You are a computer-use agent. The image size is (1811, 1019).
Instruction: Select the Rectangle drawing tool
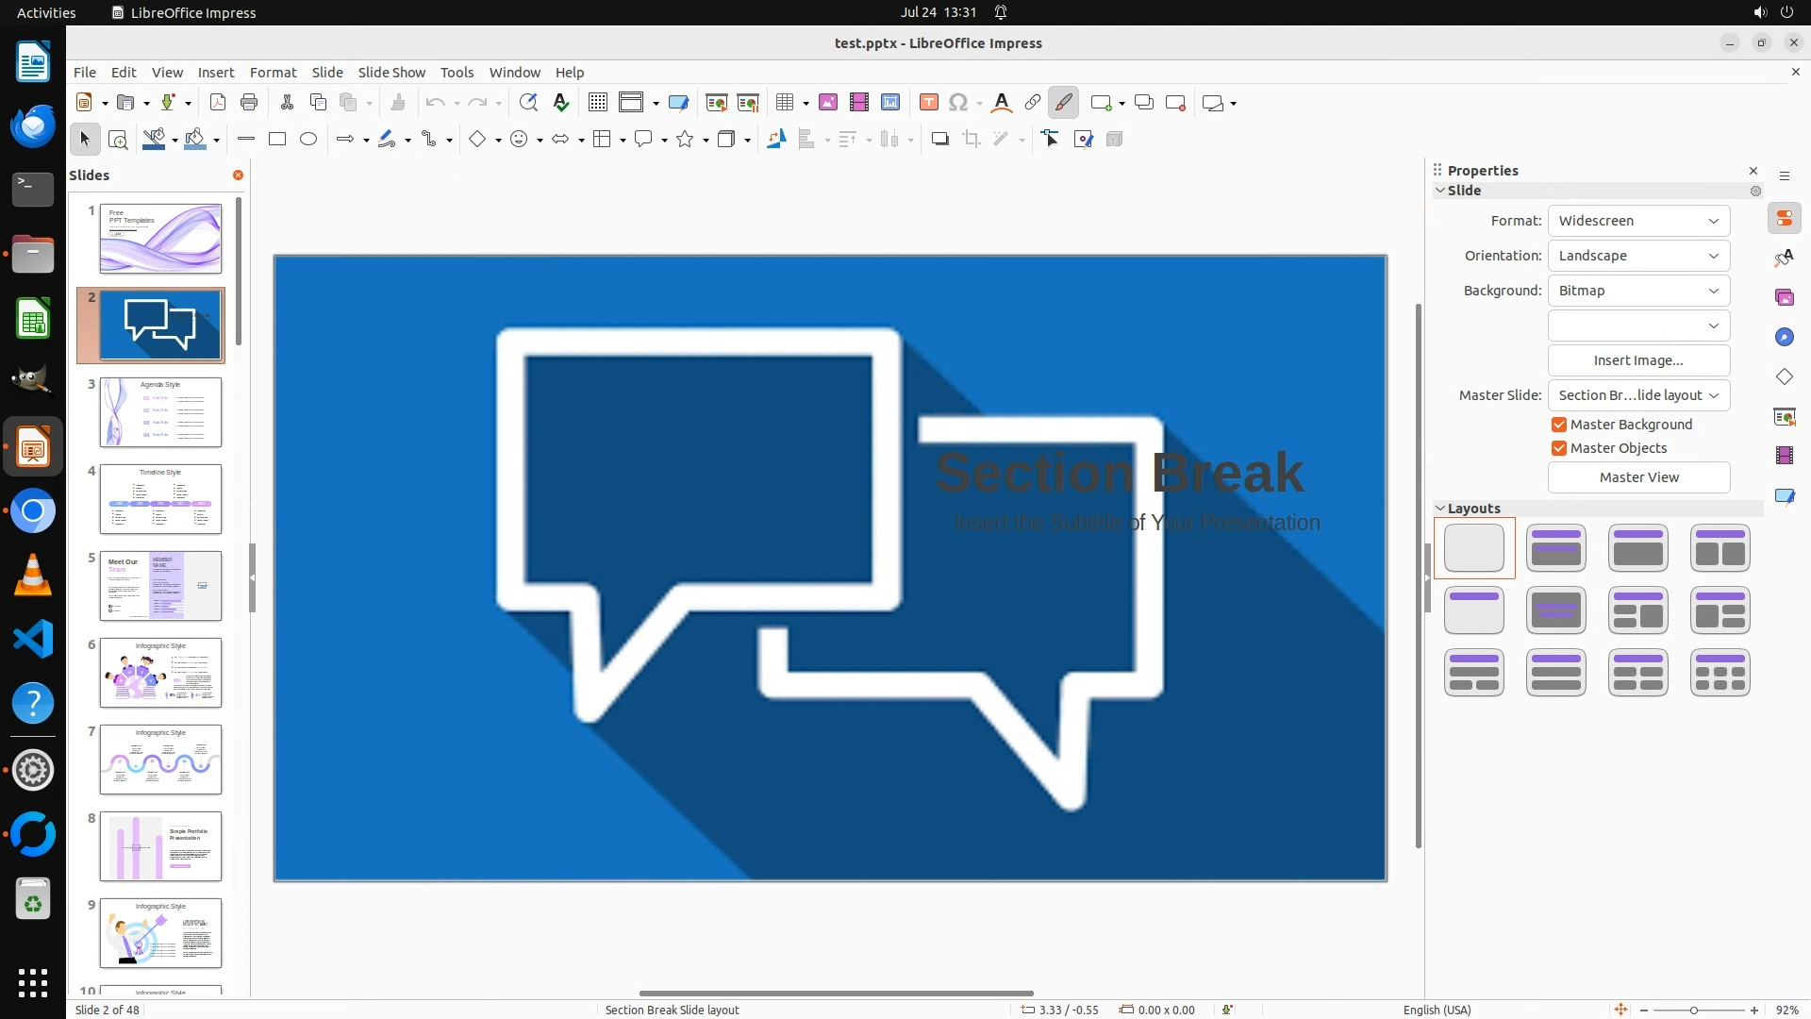point(277,140)
